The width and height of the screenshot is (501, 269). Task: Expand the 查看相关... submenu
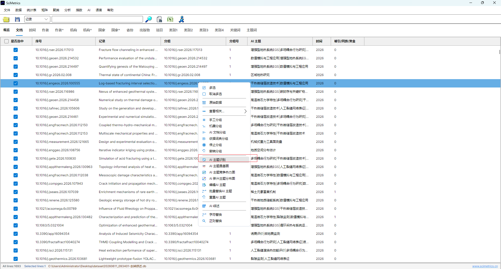[x=224, y=111]
